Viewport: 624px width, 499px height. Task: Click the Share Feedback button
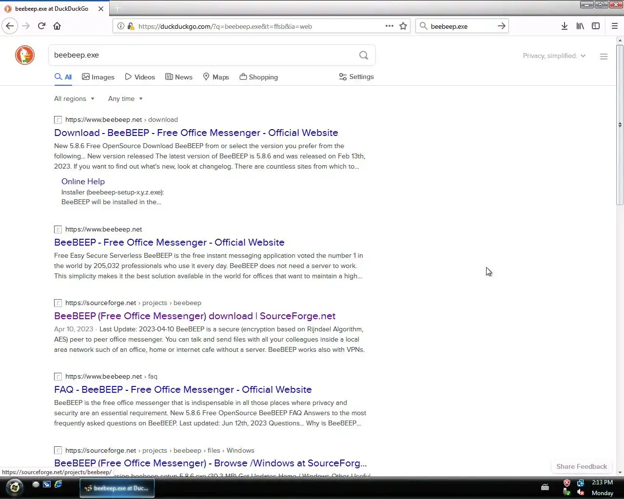tap(582, 466)
